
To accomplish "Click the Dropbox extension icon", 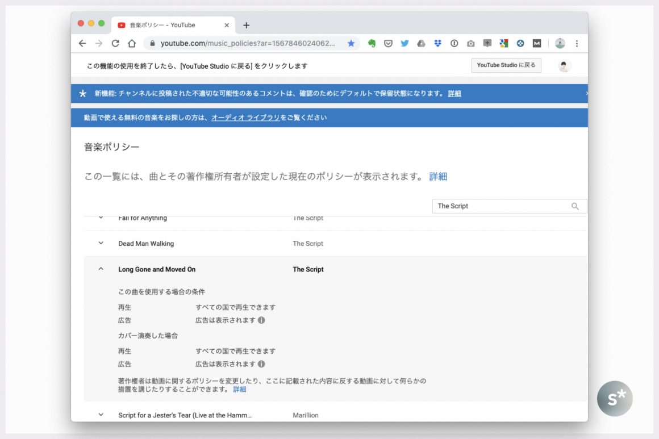I will tap(437, 43).
